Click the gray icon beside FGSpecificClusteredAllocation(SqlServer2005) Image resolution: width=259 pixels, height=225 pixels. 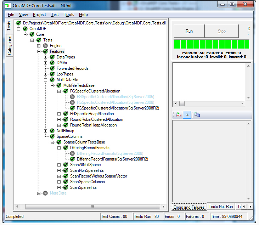[72, 97]
